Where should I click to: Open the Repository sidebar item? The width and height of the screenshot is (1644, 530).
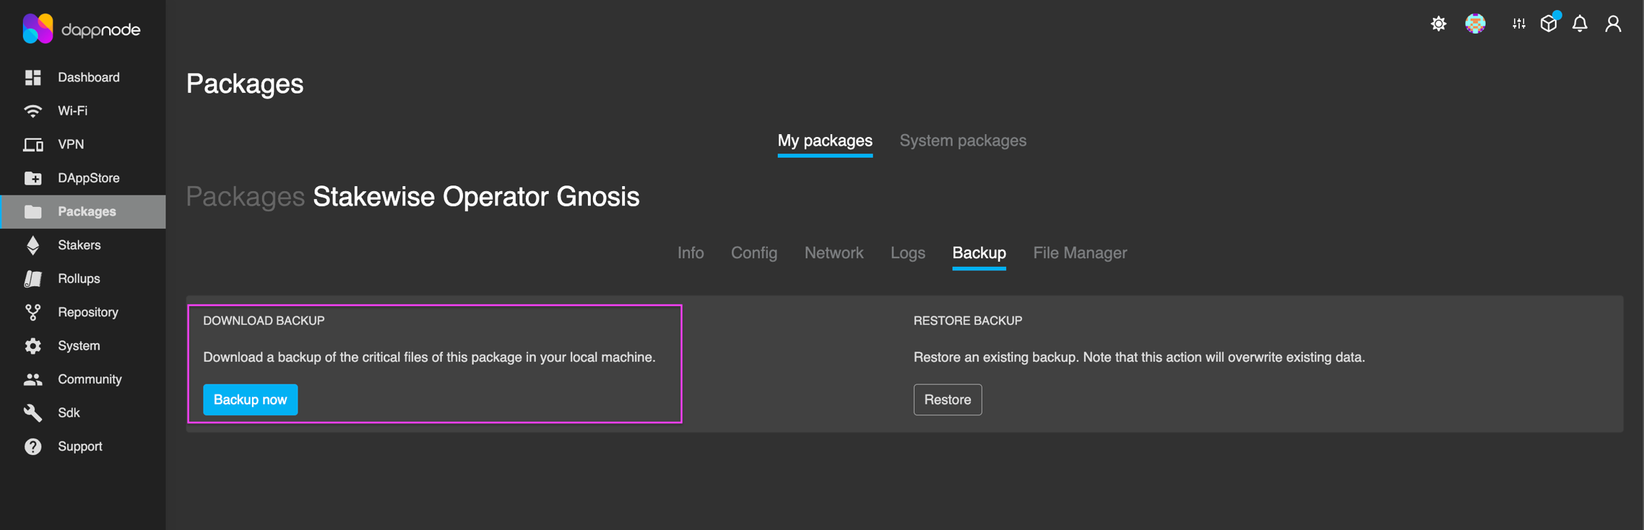[87, 312]
